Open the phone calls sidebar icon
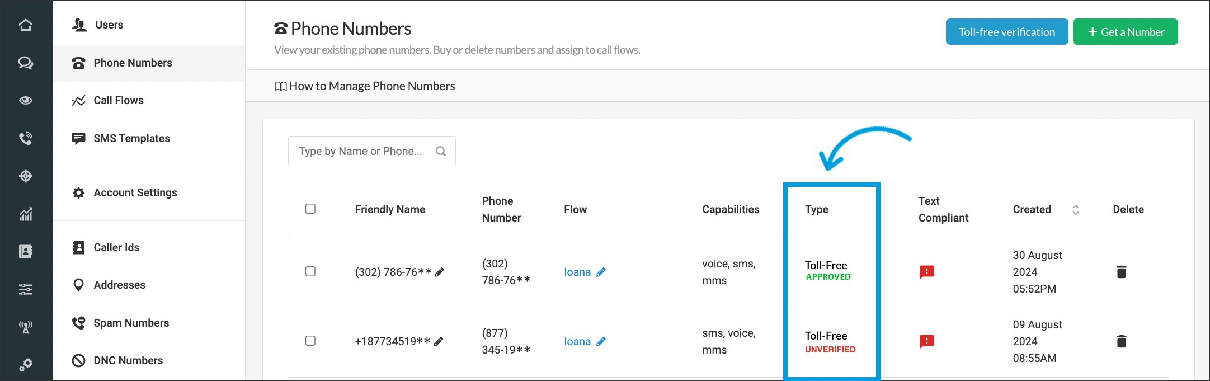The image size is (1210, 381). pyautogui.click(x=26, y=138)
